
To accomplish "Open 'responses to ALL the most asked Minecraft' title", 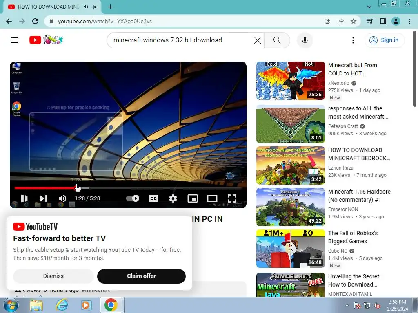I will click(x=358, y=112).
